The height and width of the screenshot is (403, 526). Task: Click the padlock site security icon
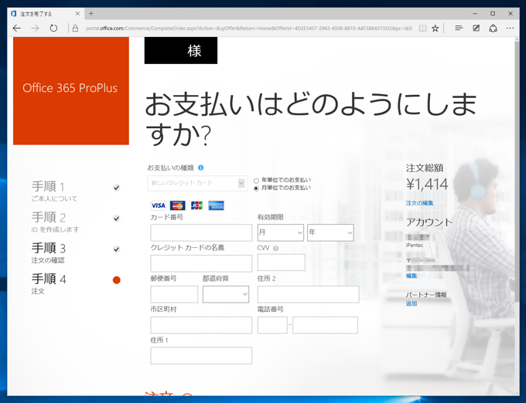76,29
